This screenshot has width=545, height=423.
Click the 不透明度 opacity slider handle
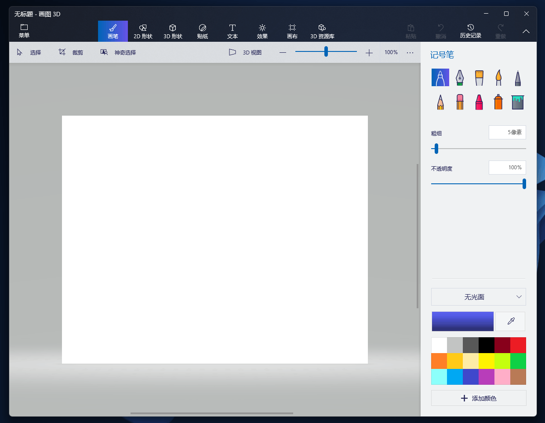524,184
